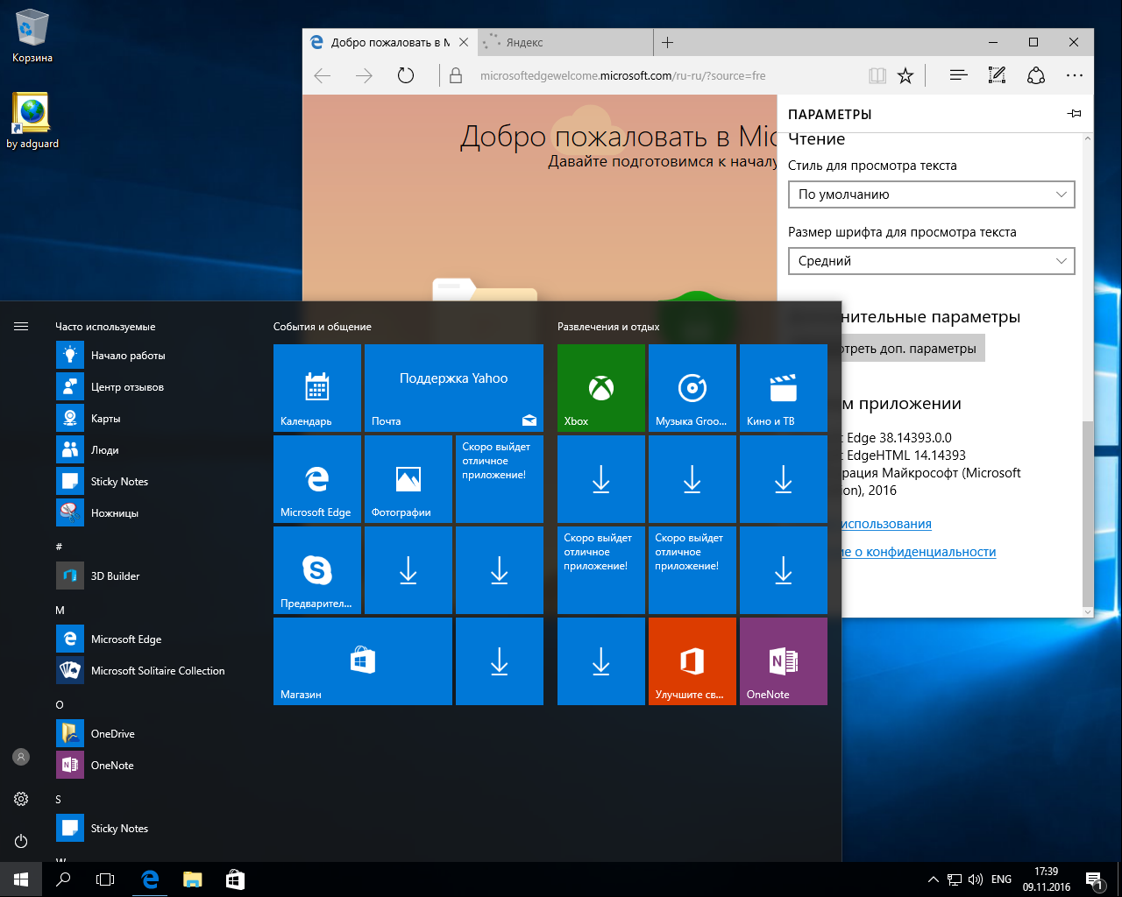Open the privacy statement link
Viewport: 1122px width, 897px height.
(x=917, y=552)
